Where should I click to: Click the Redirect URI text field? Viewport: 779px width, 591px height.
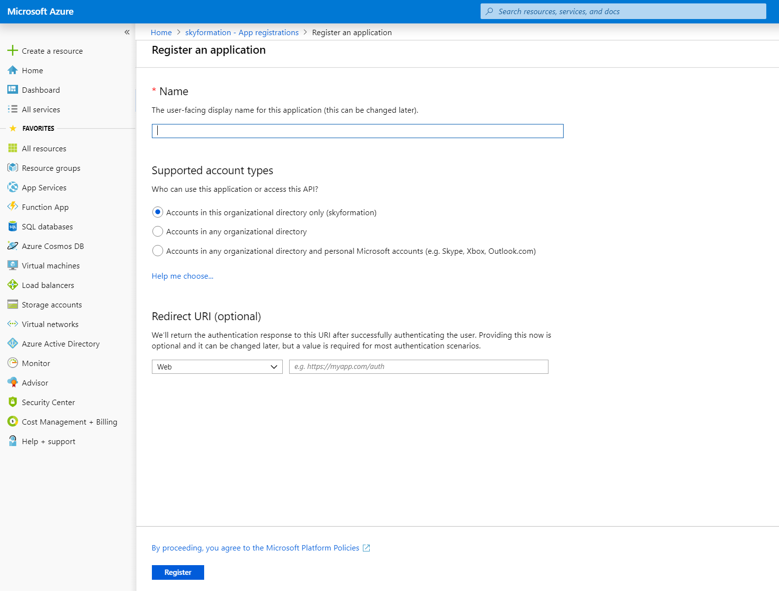click(419, 367)
